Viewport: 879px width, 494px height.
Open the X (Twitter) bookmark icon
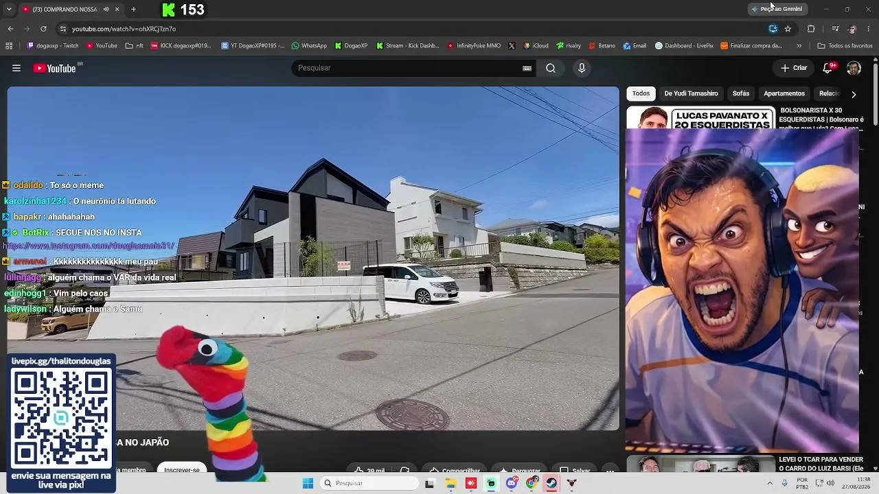(x=512, y=46)
